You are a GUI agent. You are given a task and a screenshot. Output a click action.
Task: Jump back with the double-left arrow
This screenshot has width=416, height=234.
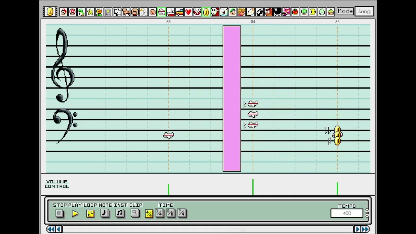pyautogui.click(x=51, y=229)
